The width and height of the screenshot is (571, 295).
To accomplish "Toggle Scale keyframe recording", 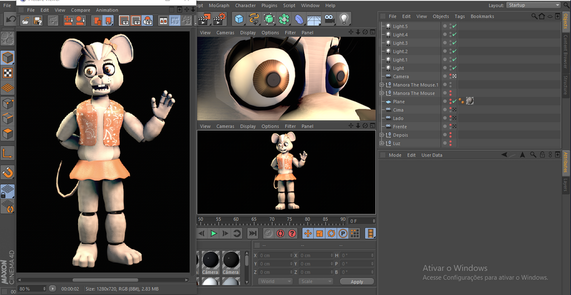I will tap(320, 234).
